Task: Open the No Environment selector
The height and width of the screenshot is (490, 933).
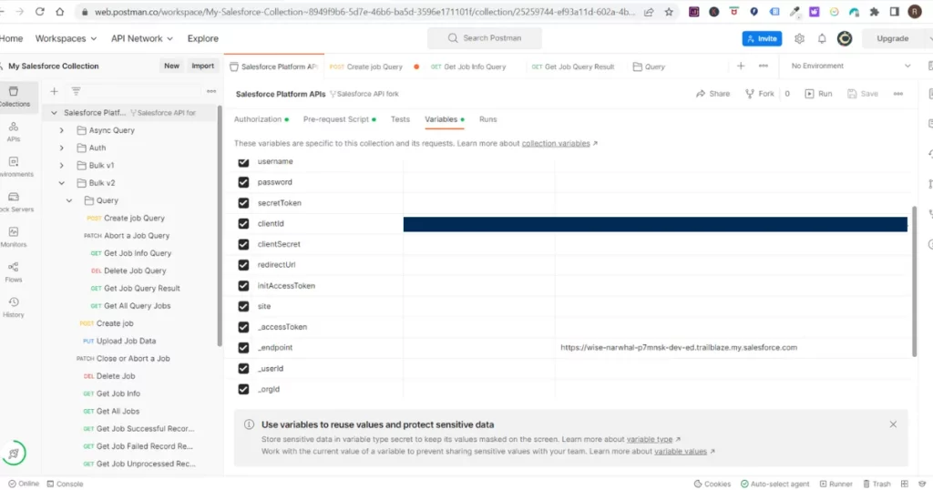Action: click(850, 66)
